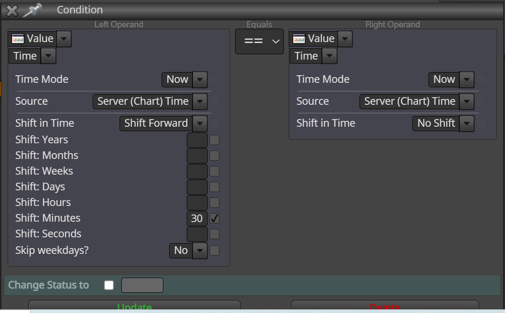Click the Right Operand header label
505x313 pixels.
(393, 25)
